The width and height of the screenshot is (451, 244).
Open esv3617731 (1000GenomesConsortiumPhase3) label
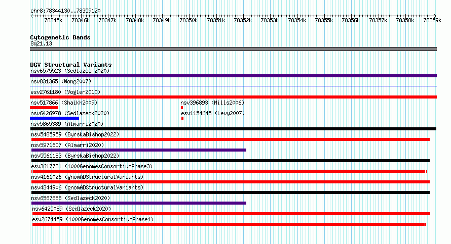pyautogui.click(x=92, y=166)
